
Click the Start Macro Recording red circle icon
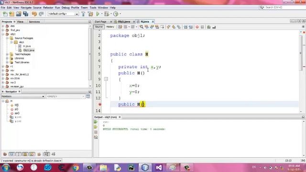click(197, 27)
